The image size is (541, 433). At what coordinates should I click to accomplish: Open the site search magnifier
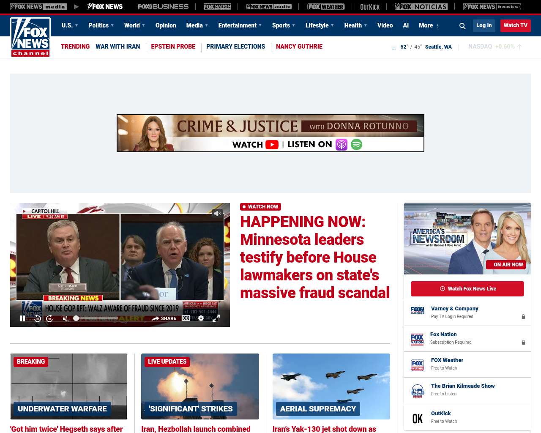coord(462,26)
